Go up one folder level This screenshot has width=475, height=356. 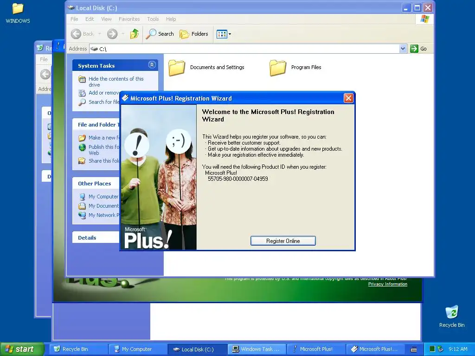pyautogui.click(x=135, y=34)
